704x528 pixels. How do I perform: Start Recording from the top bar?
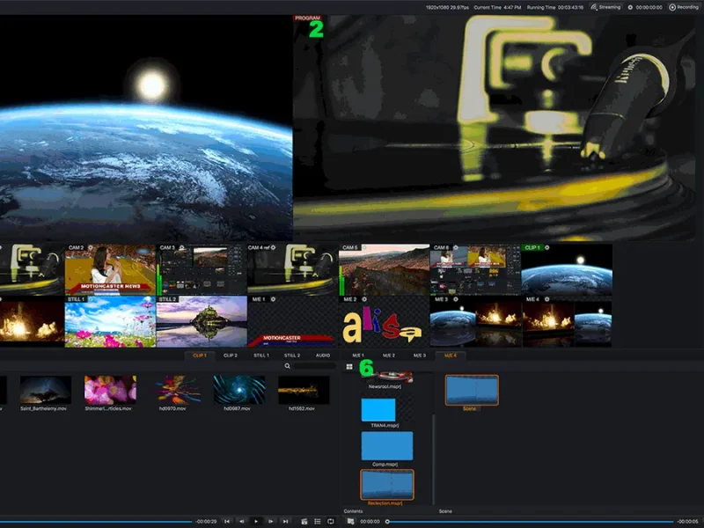(x=684, y=7)
